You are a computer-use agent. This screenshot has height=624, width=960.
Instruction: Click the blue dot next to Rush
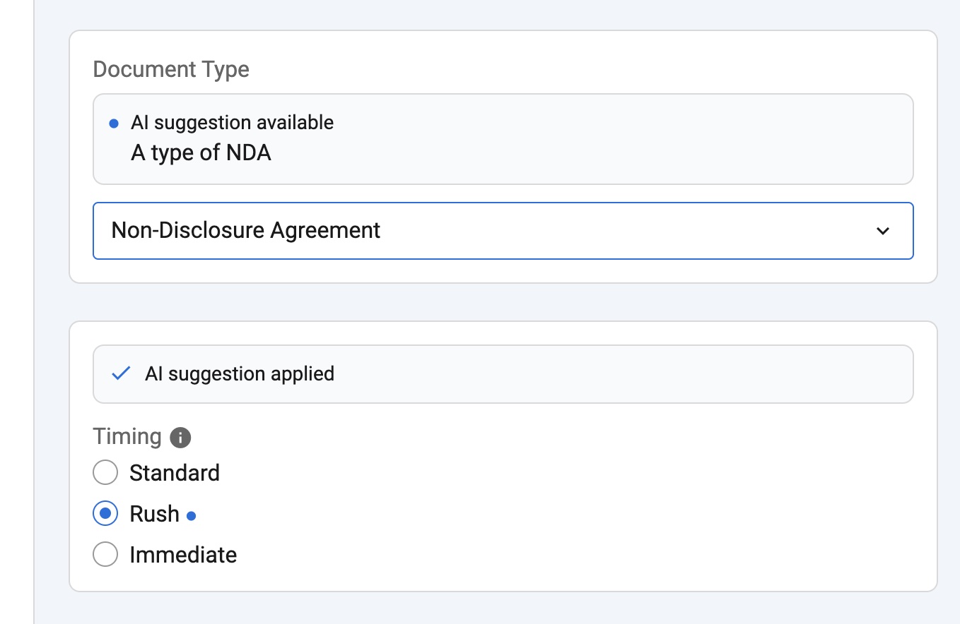coord(192,515)
